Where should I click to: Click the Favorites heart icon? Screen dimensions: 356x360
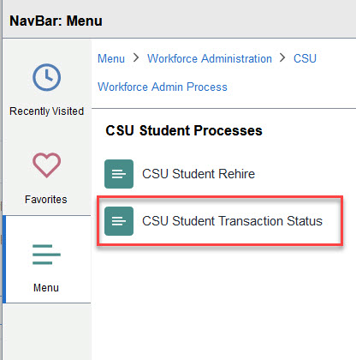click(x=46, y=165)
